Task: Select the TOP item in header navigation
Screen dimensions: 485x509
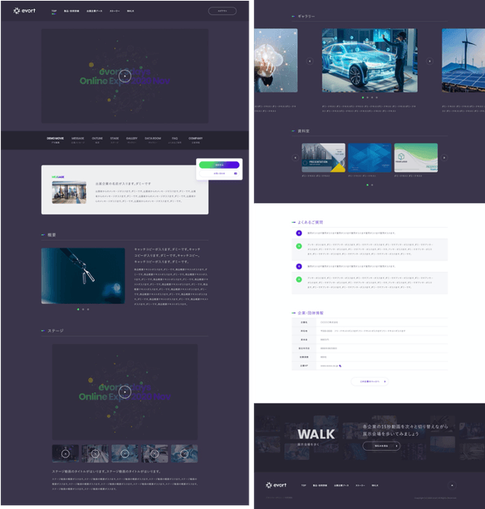Action: (54, 11)
